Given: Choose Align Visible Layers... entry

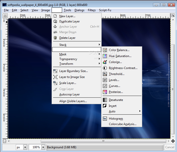Looking at the screenshot, I should click(x=76, y=101).
